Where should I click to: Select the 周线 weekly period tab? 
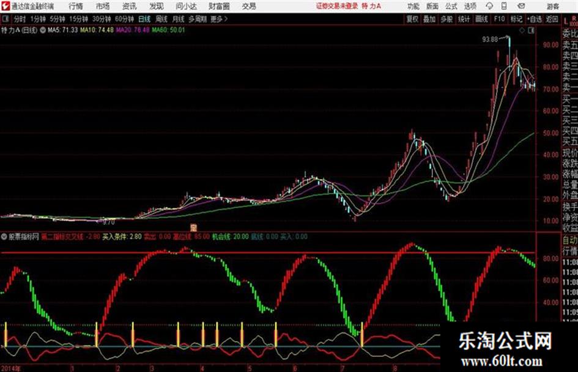click(x=161, y=19)
